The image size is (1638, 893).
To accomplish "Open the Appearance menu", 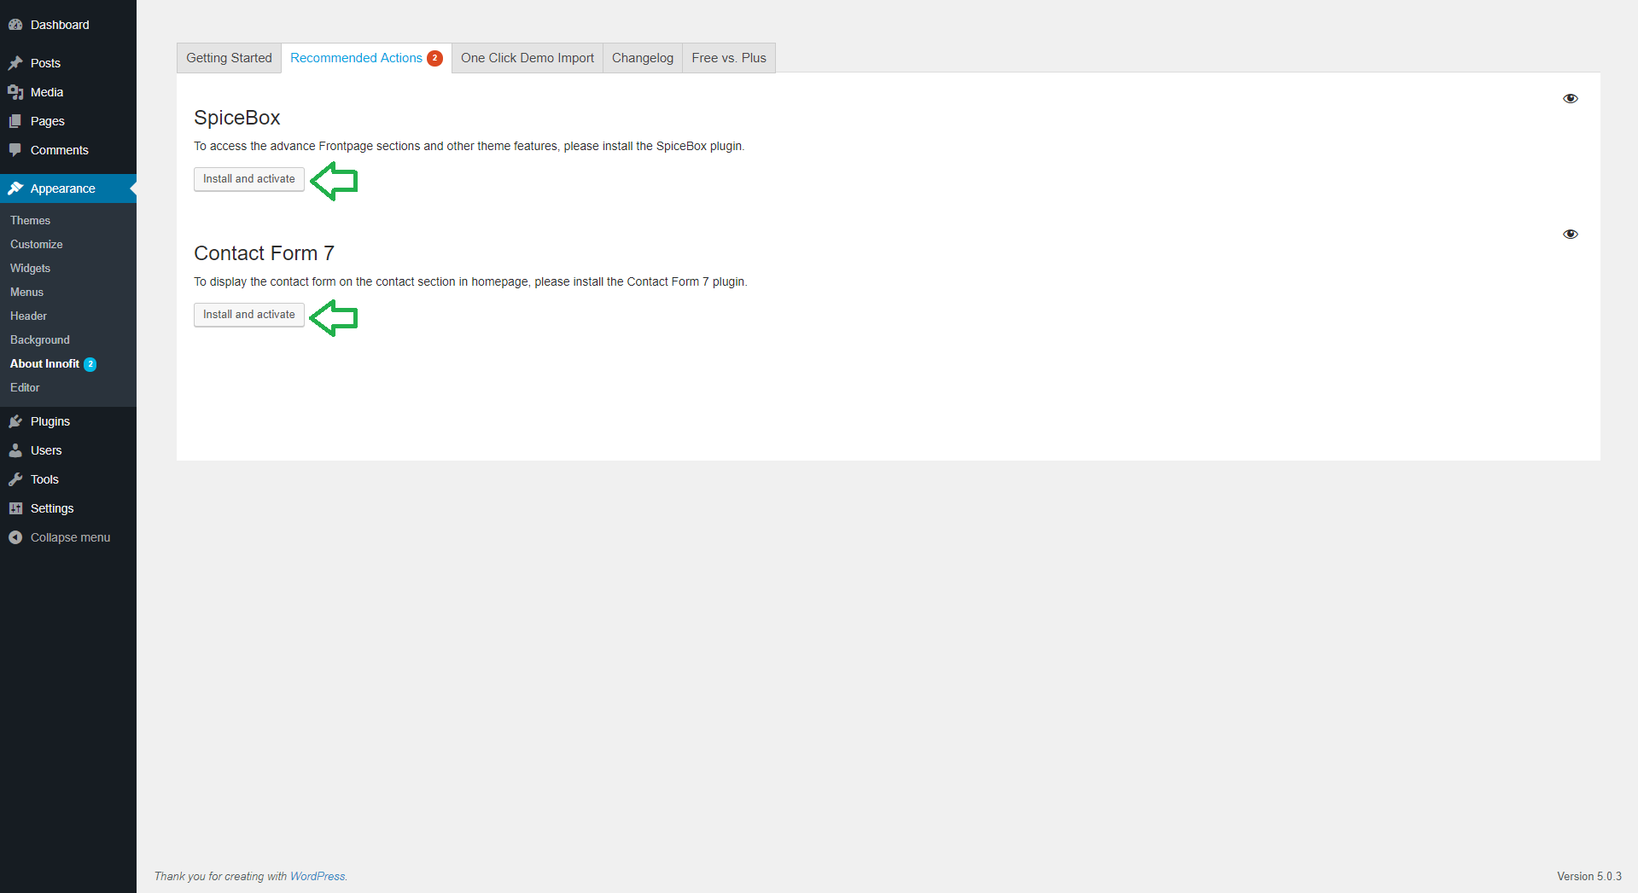I will [68, 188].
